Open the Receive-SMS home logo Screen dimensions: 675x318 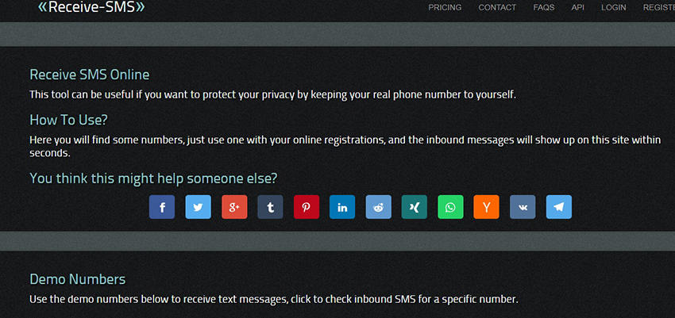click(x=91, y=7)
